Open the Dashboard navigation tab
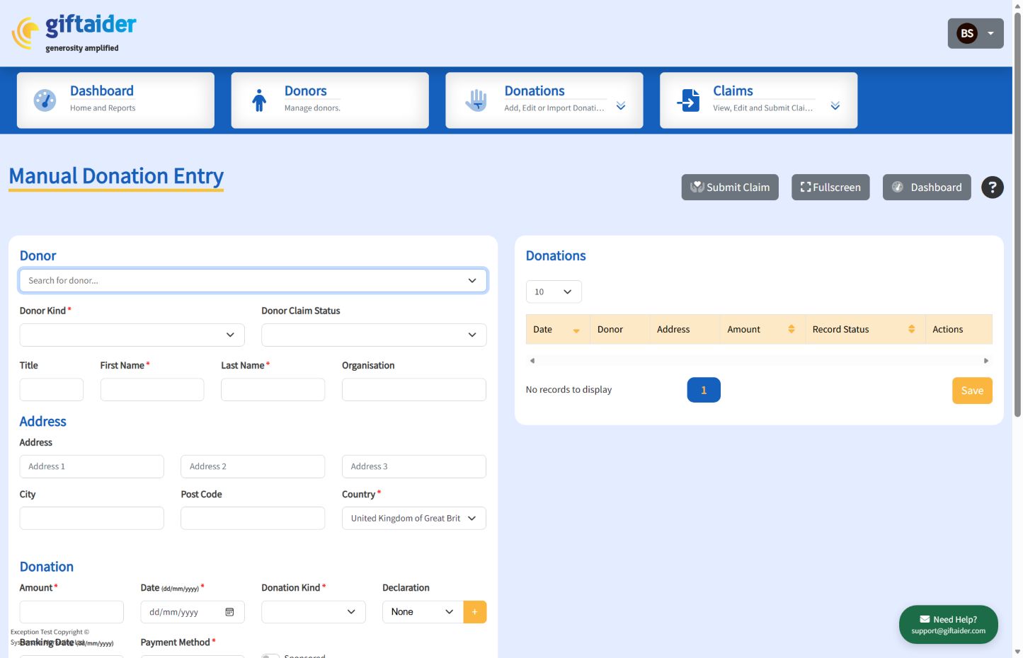Viewport: 1023px width, 658px height. click(x=115, y=100)
